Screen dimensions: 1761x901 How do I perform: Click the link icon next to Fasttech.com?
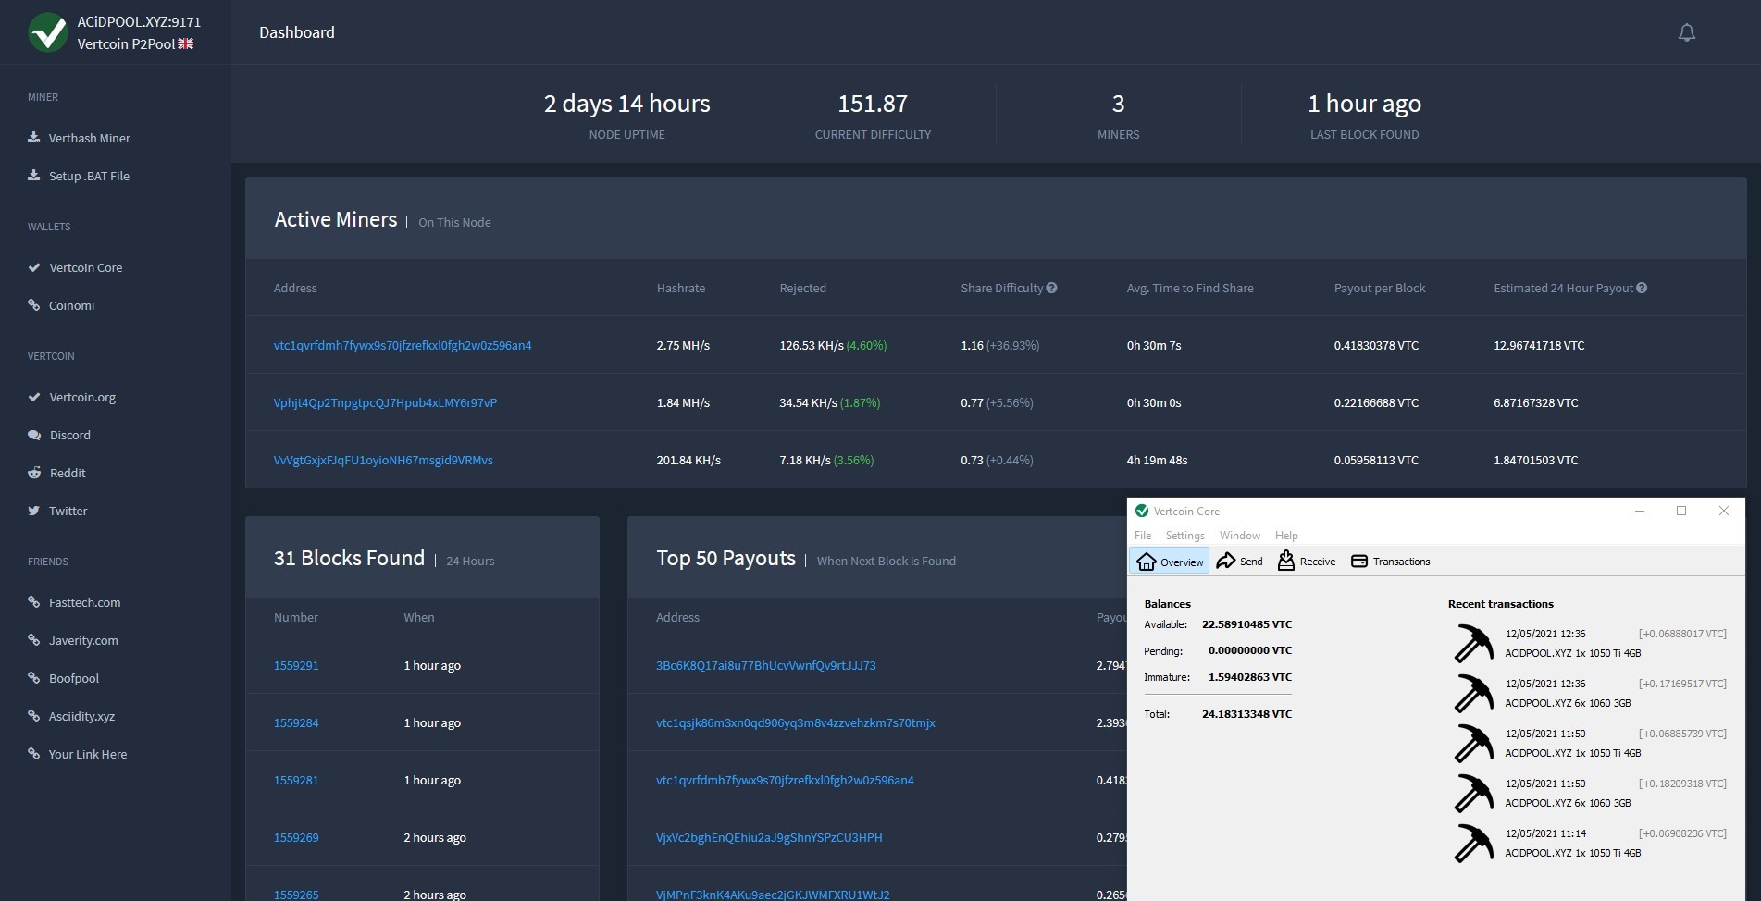tap(34, 602)
